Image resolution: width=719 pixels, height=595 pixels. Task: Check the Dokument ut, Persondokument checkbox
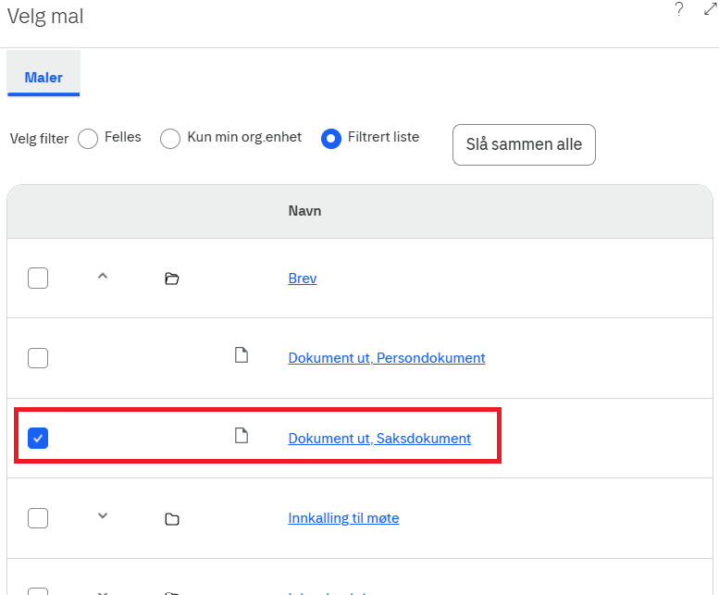point(38,358)
